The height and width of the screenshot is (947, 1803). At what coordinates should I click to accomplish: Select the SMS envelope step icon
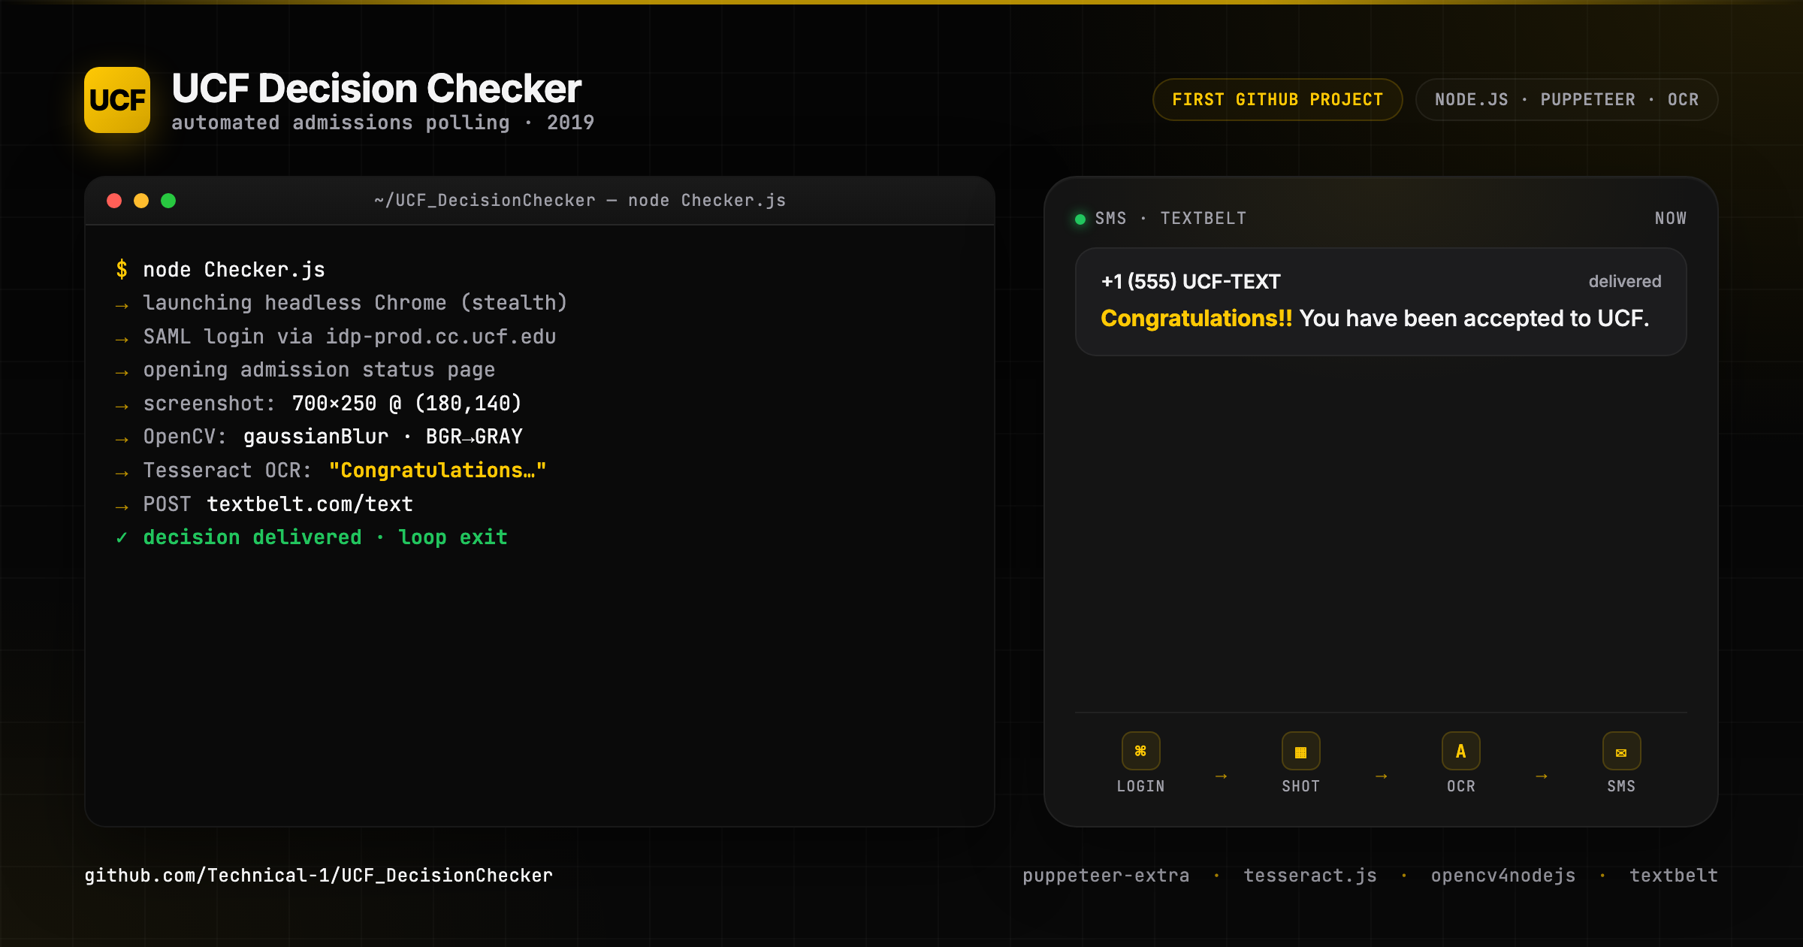pyautogui.click(x=1621, y=751)
